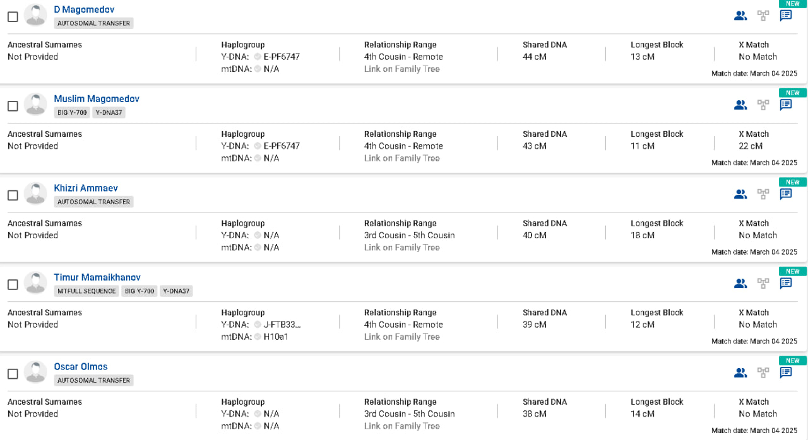Select the D Magomedov match checkbox

click(x=13, y=17)
